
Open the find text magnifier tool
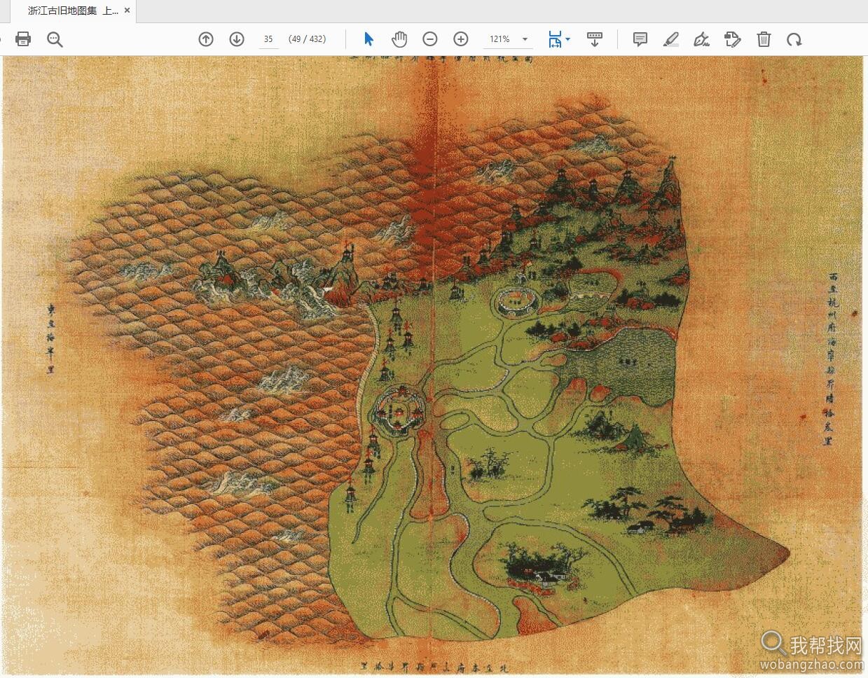(x=55, y=39)
